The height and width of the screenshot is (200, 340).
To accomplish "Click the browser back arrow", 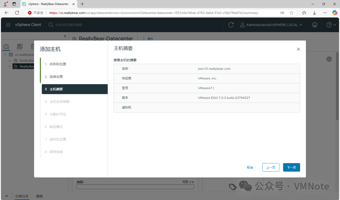I will 7,13.
